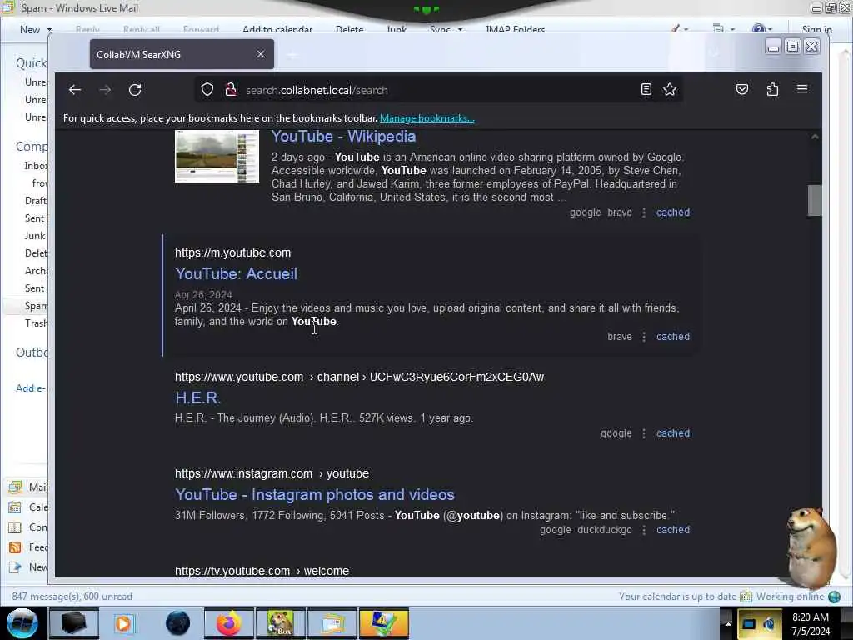The image size is (853, 640).
Task: Close the CollabVM SearXNG tab
Action: pos(261,54)
